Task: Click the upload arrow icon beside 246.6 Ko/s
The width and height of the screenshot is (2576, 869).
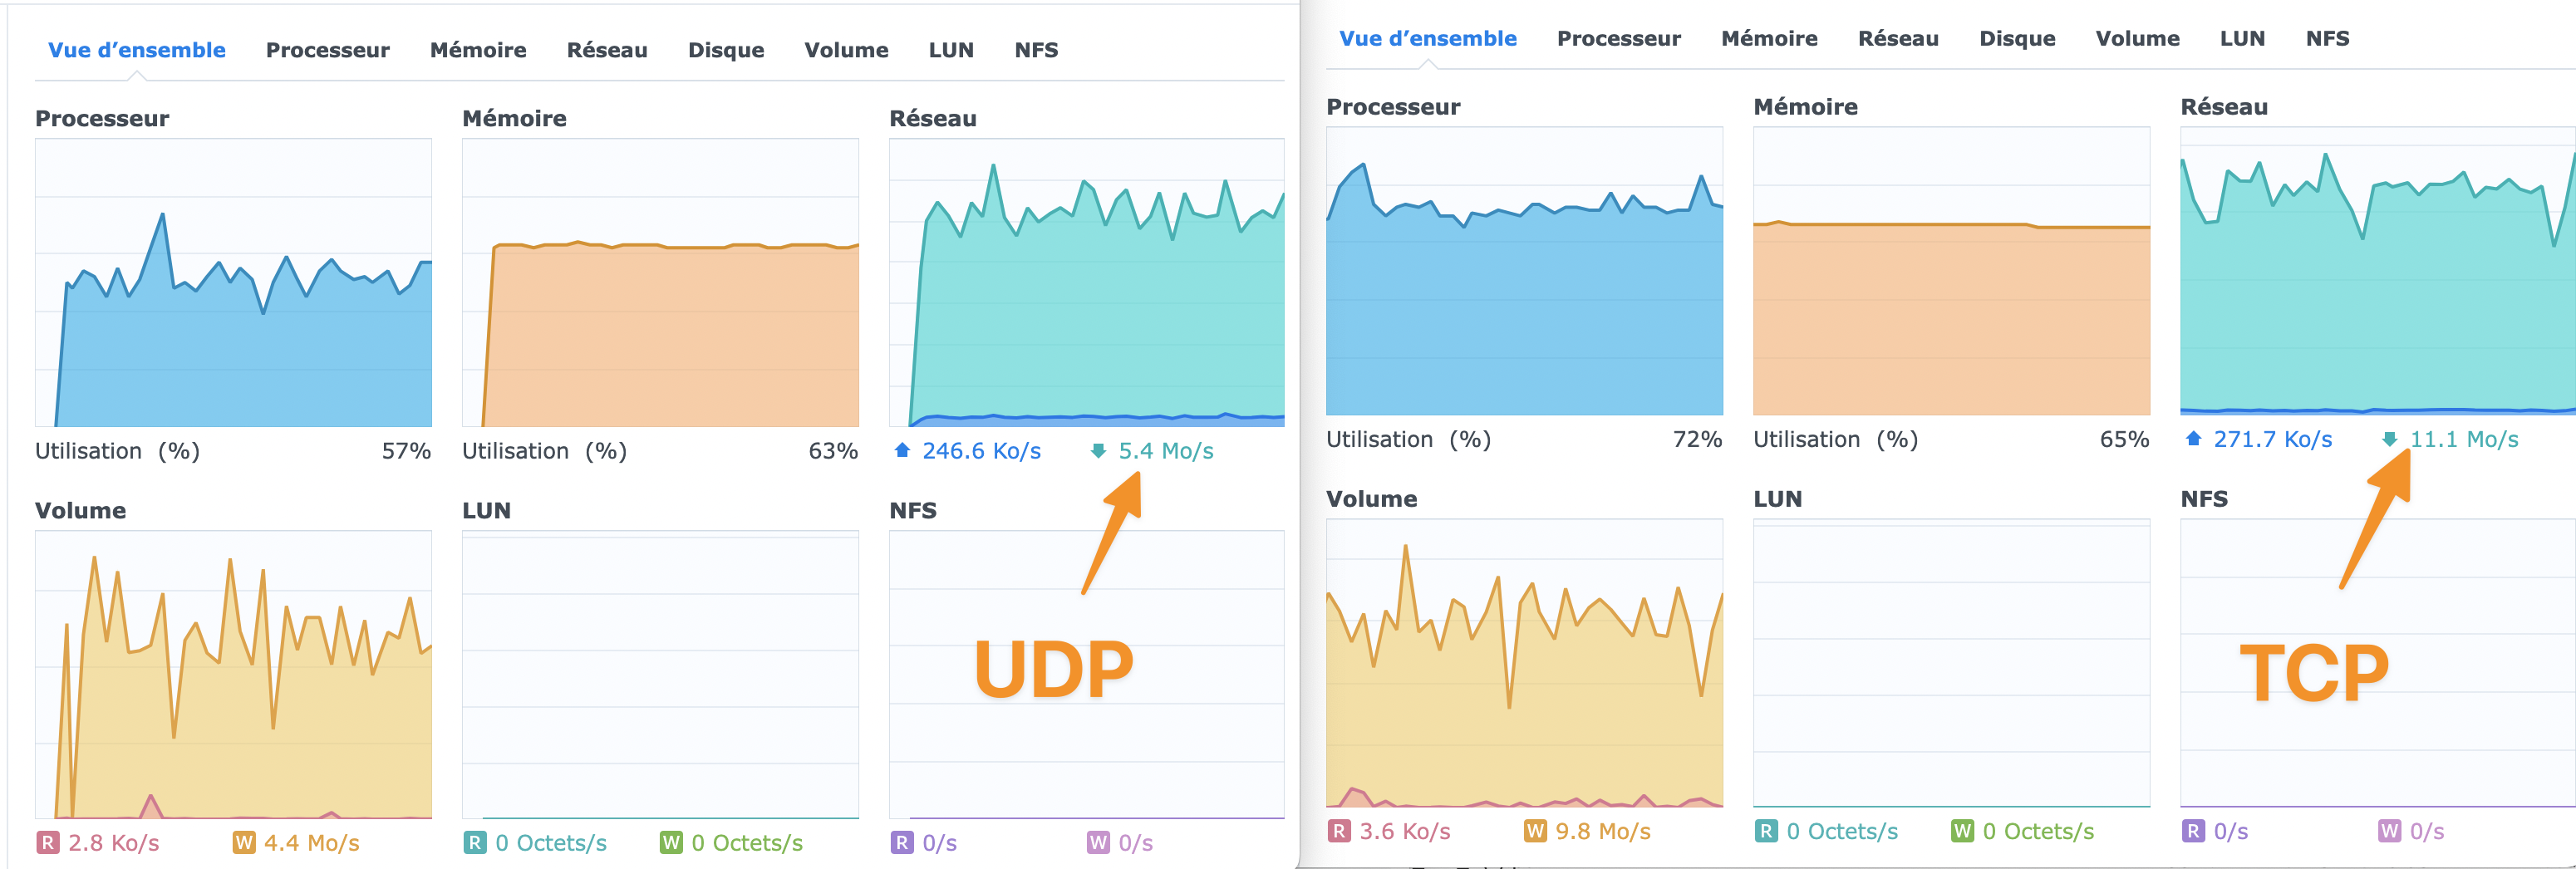Action: tap(902, 451)
